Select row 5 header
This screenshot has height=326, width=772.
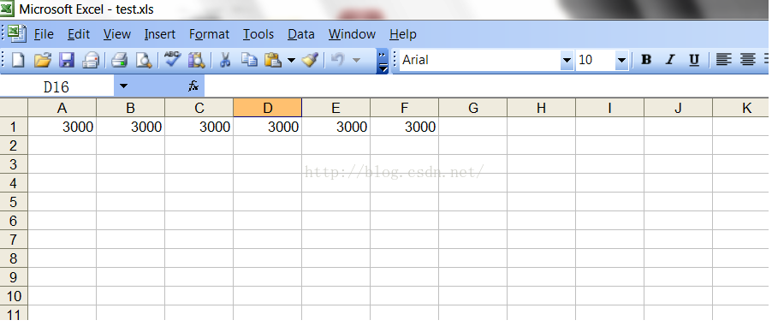(14, 202)
